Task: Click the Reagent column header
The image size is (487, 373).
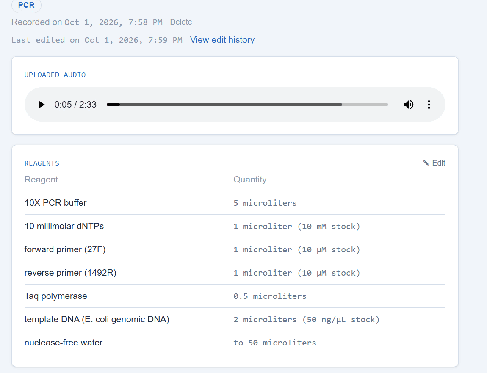Action: tap(42, 180)
